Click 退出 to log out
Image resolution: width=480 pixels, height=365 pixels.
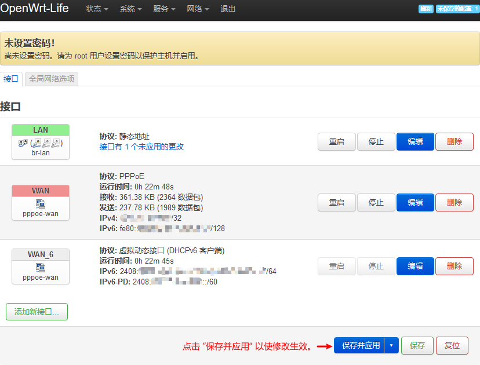pos(228,9)
